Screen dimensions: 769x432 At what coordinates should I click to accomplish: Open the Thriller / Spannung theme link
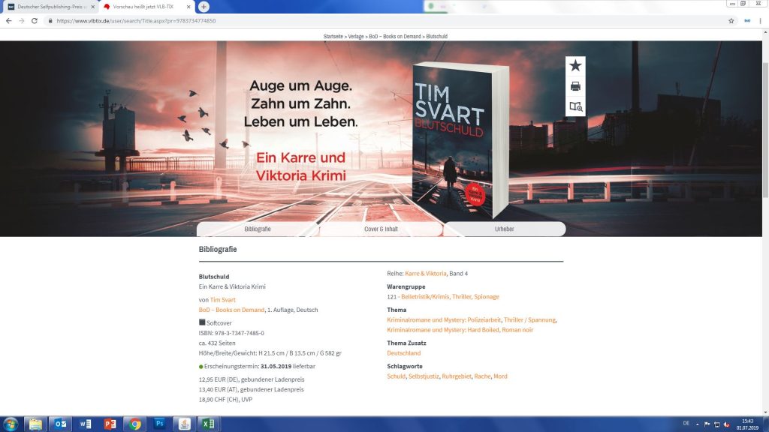pos(529,319)
